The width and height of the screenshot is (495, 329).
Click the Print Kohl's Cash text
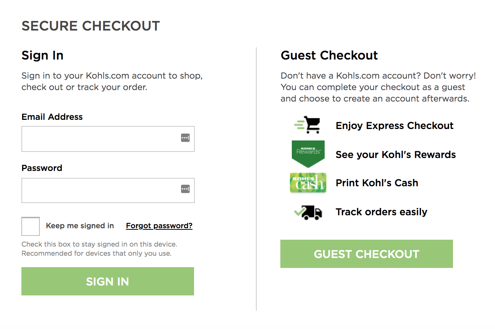[377, 183]
